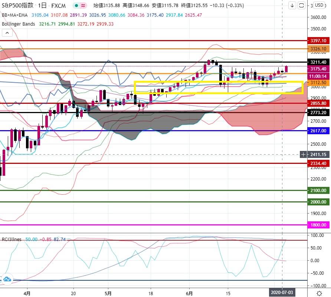The height and width of the screenshot is (297, 331).
Task: Click the 1800.00 magenta price label
Action: [318, 225]
